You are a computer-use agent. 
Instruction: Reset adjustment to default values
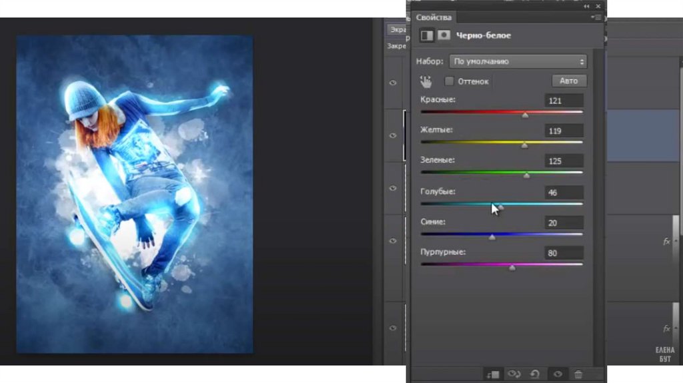[535, 374]
